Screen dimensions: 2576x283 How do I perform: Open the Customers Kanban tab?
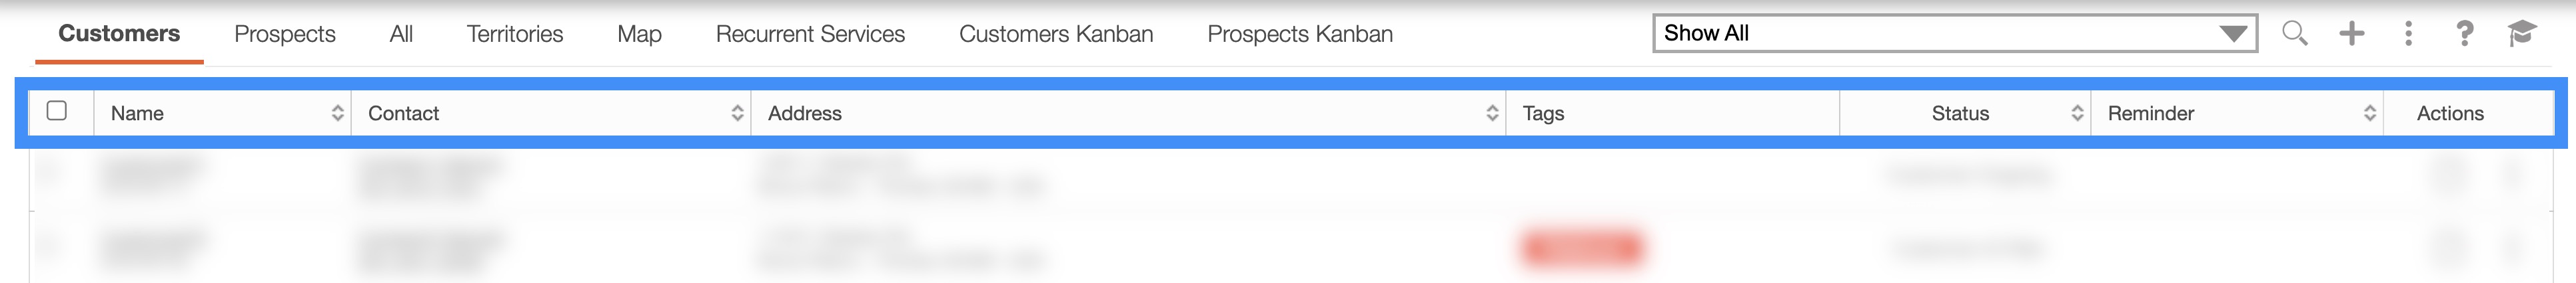pos(1056,34)
